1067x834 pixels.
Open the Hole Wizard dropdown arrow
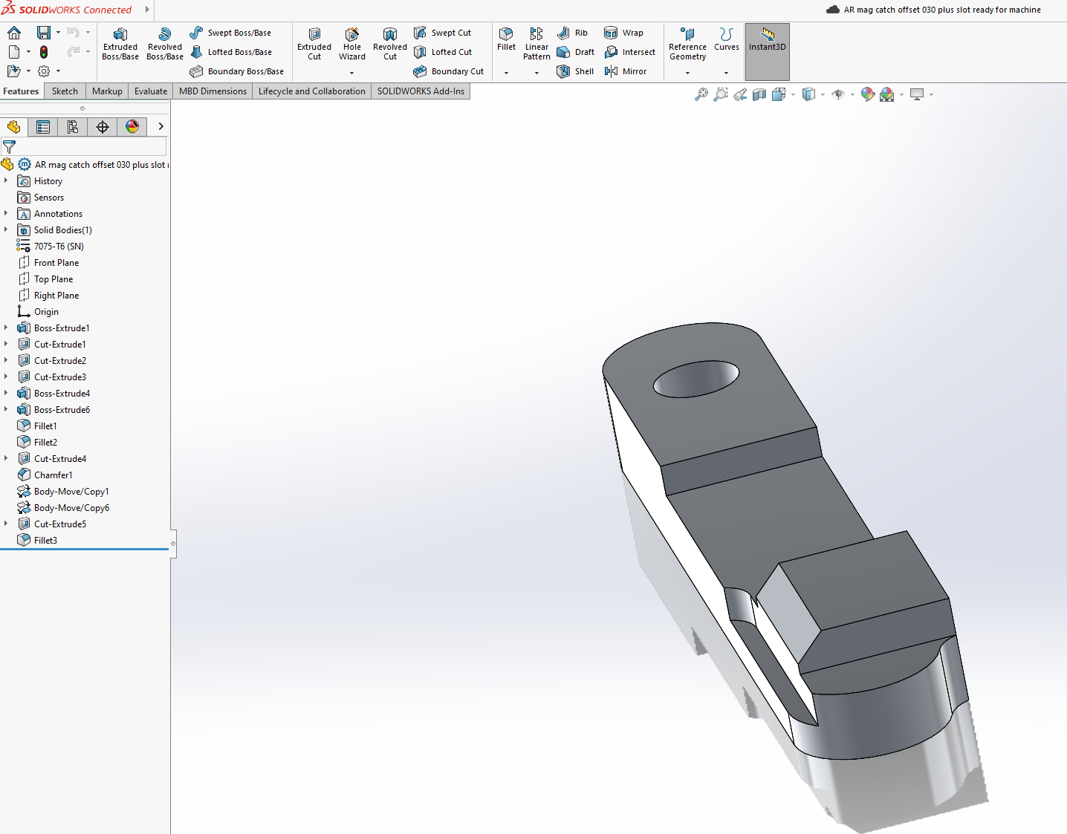[x=351, y=73]
